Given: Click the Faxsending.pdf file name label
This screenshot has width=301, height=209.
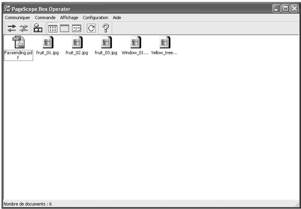Looking at the screenshot, I should pyautogui.click(x=18, y=55).
